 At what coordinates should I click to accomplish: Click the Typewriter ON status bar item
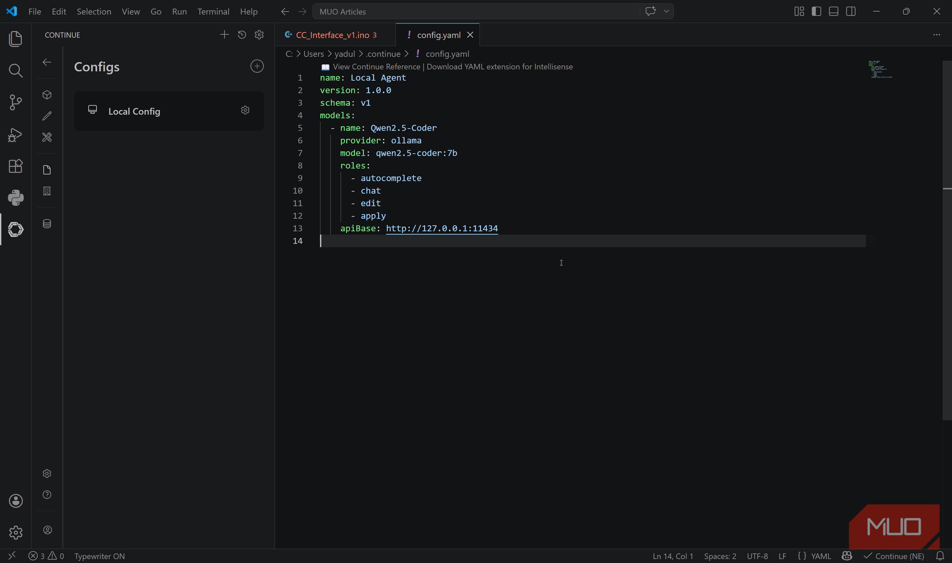pos(99,556)
